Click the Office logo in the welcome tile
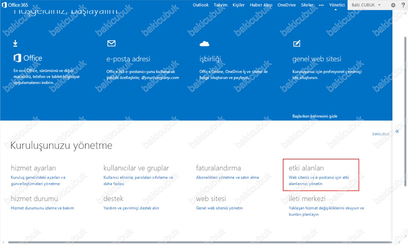Viewport: 408px width, 245px height. 28,58
